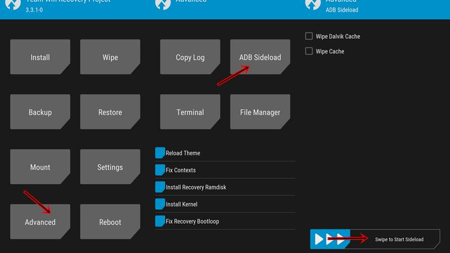Toggle the Wipe Cache checkbox

pos(309,51)
